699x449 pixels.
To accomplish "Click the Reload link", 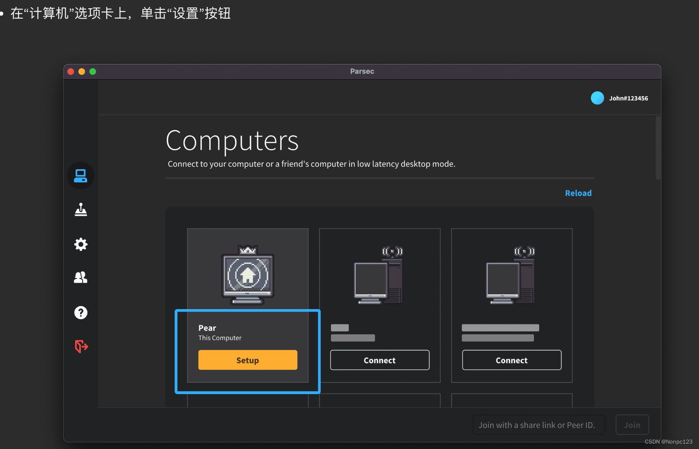I will point(578,193).
